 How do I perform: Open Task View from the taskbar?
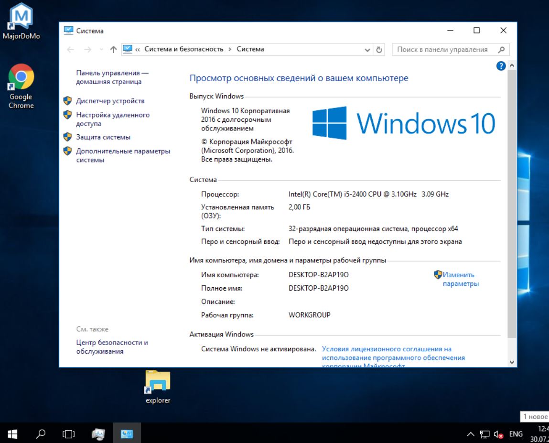pos(68,434)
